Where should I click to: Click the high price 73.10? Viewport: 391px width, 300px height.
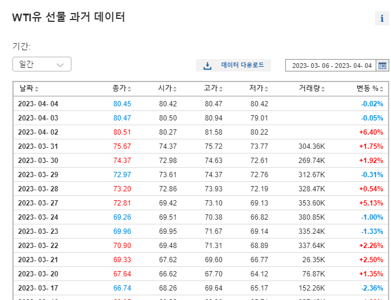[213, 203]
